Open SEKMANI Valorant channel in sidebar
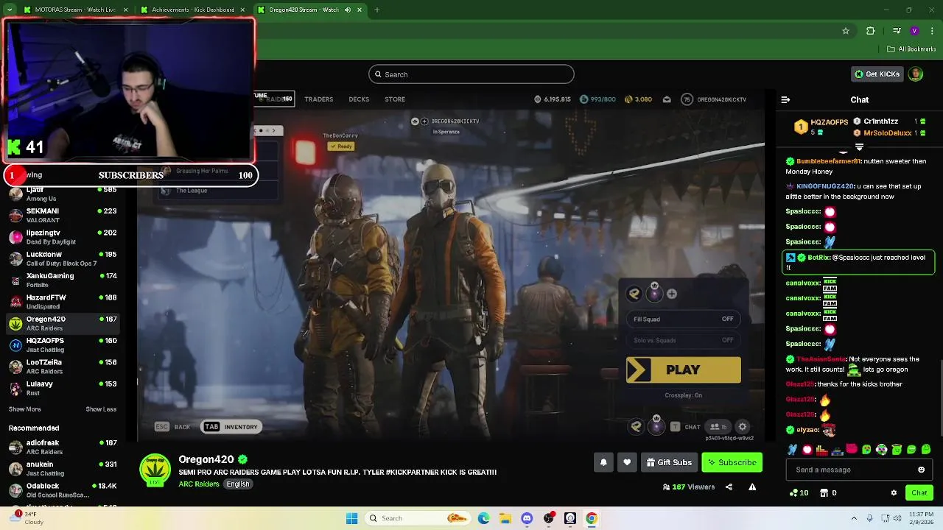The image size is (943, 530). (x=63, y=215)
